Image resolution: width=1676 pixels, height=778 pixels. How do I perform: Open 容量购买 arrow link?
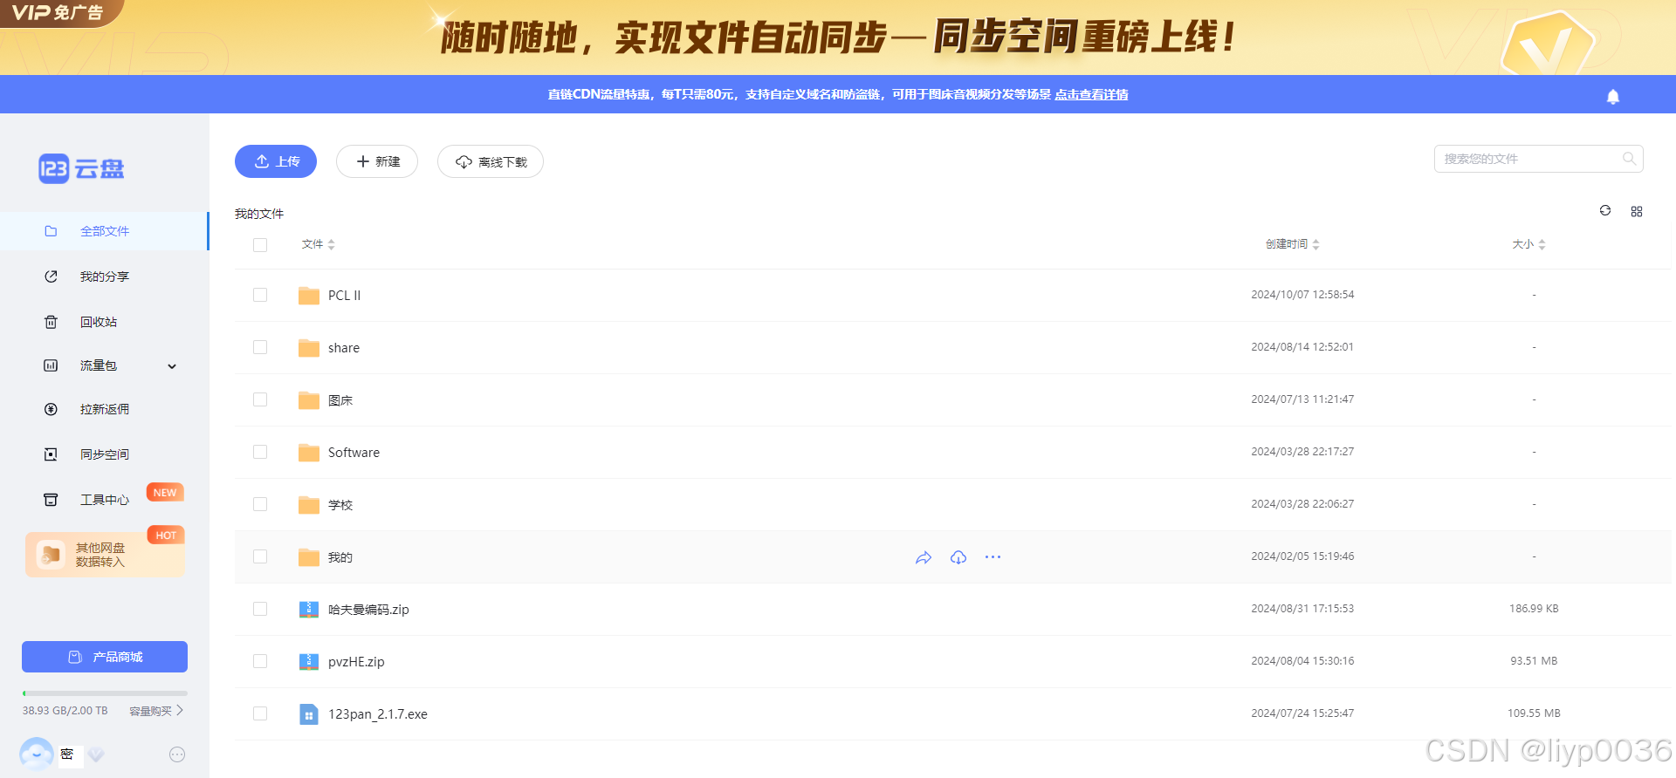click(x=156, y=711)
